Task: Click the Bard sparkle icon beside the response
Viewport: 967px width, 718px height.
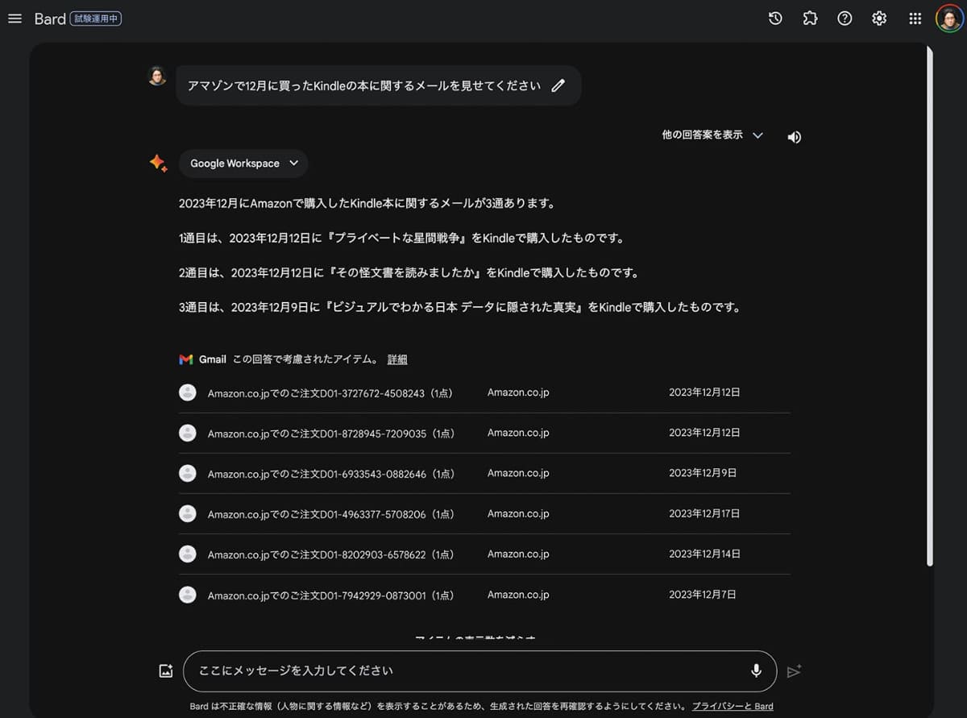Action: tap(158, 163)
